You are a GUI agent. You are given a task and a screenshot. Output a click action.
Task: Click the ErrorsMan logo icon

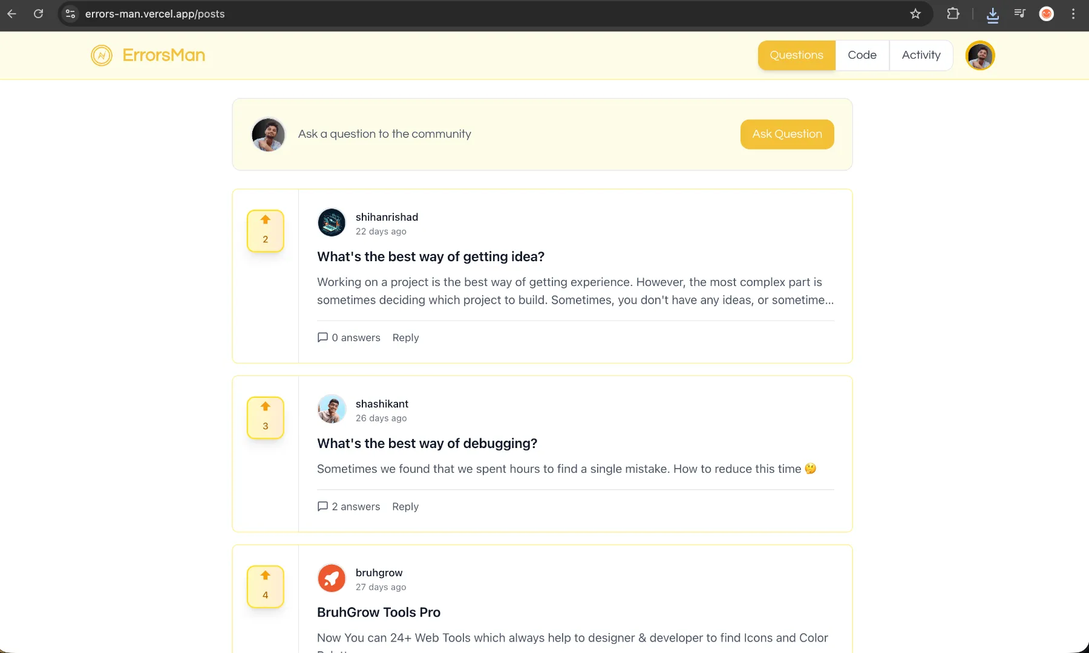pos(102,56)
